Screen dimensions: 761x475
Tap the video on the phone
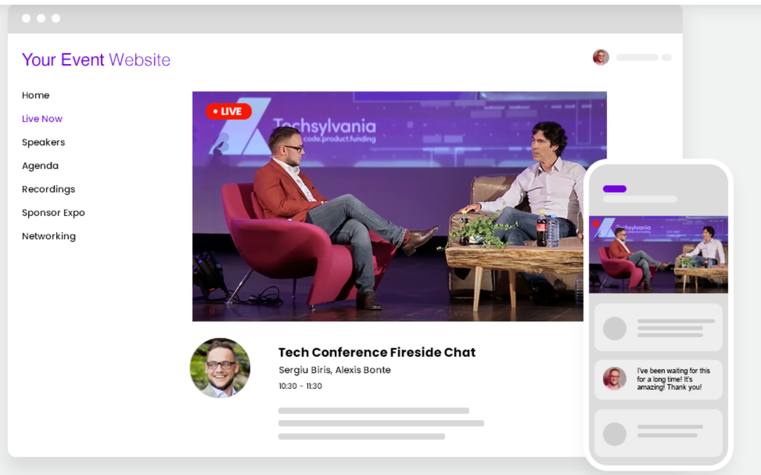(658, 254)
